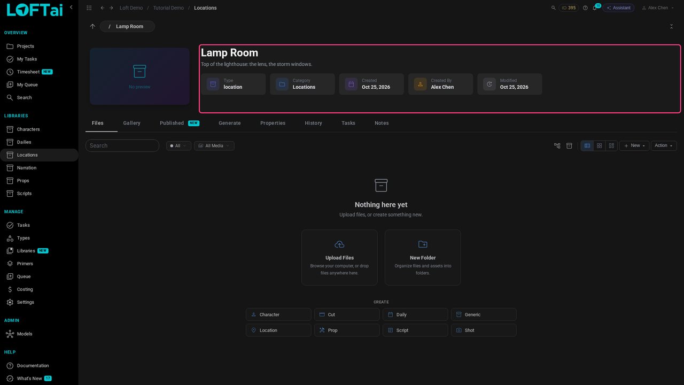Screen dimensions: 684x385
Task: Click the magnifier icon in top bar
Action: (553, 8)
